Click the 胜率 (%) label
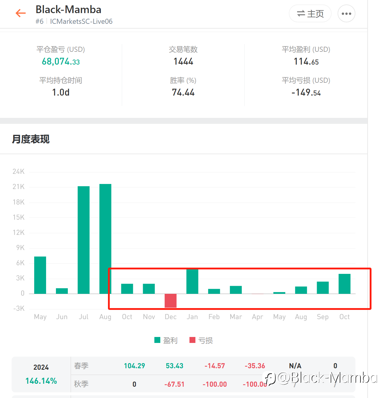The width and height of the screenshot is (381, 398). tap(183, 80)
